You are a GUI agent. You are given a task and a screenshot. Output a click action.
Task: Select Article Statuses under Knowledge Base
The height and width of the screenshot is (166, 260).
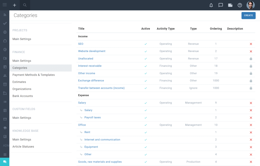click(23, 147)
